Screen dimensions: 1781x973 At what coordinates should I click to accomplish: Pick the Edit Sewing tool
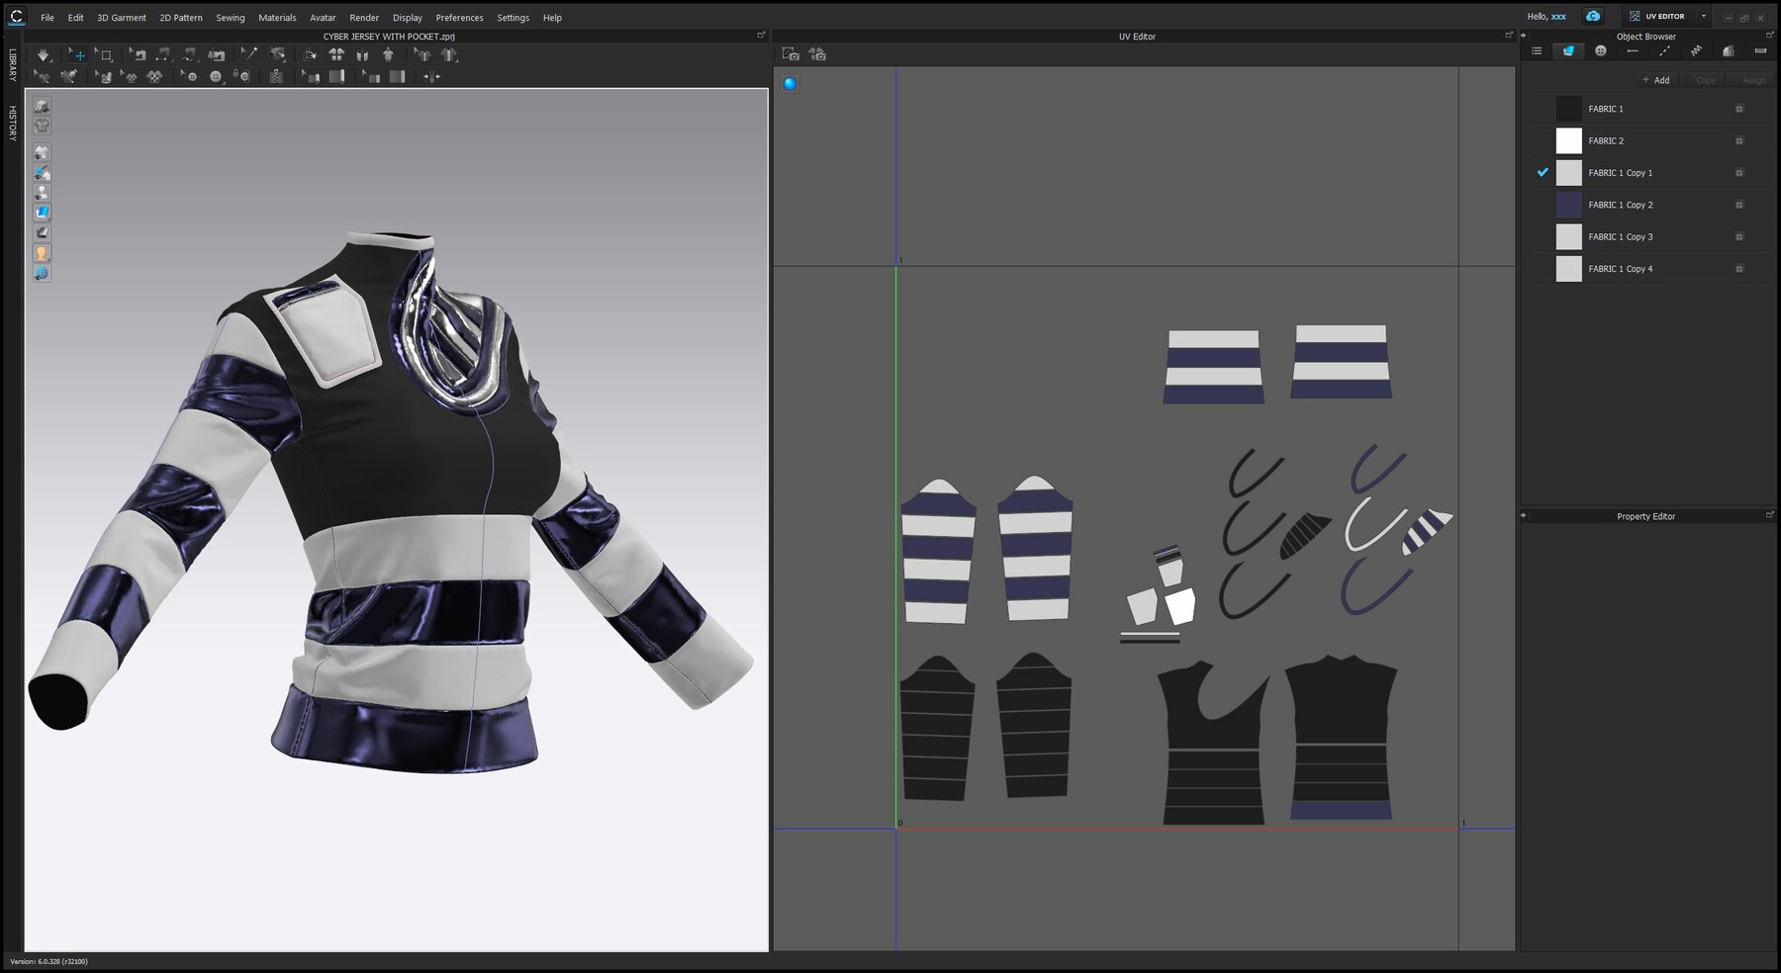point(138,55)
